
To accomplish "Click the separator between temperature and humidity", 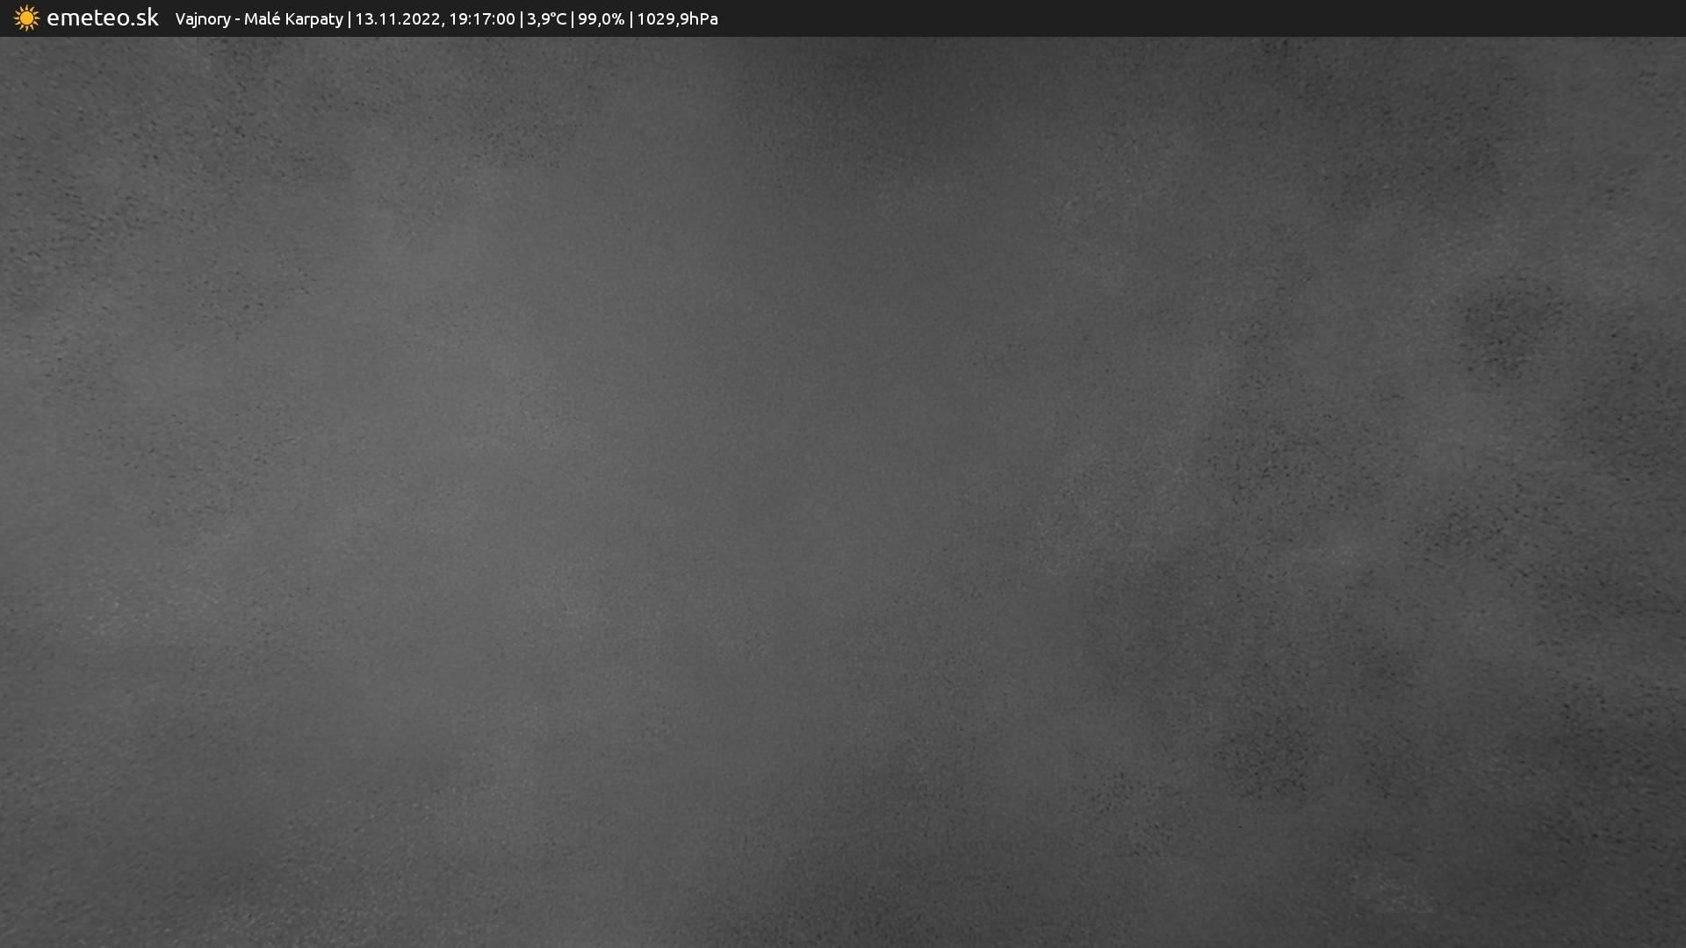I will (x=573, y=19).
